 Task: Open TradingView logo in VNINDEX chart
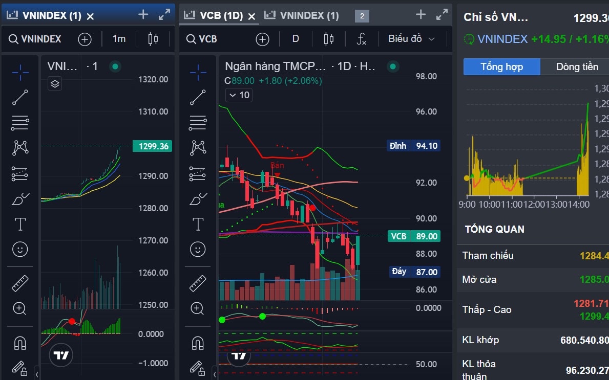[61, 355]
